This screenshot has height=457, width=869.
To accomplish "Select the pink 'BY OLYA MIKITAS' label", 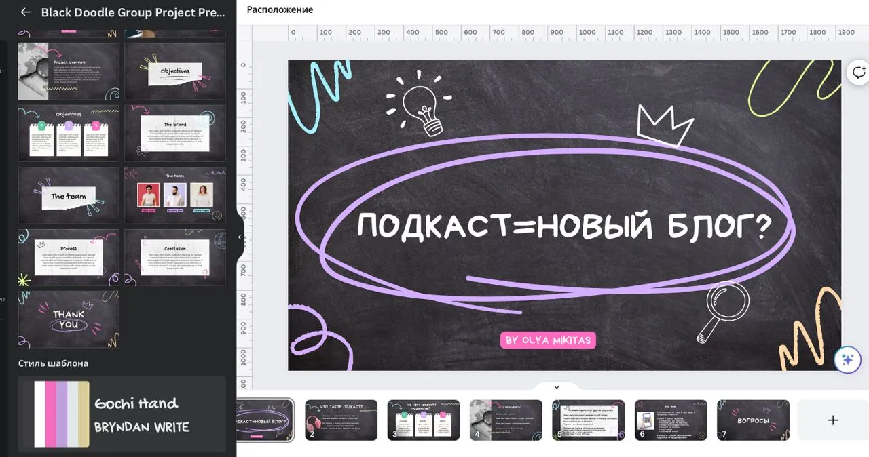I will pos(548,340).
